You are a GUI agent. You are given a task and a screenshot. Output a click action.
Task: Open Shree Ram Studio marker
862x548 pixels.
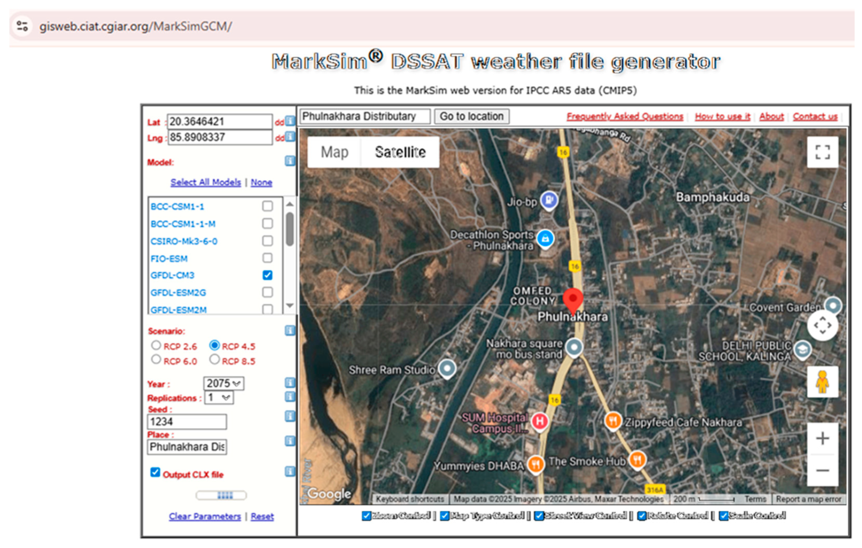pyautogui.click(x=447, y=369)
